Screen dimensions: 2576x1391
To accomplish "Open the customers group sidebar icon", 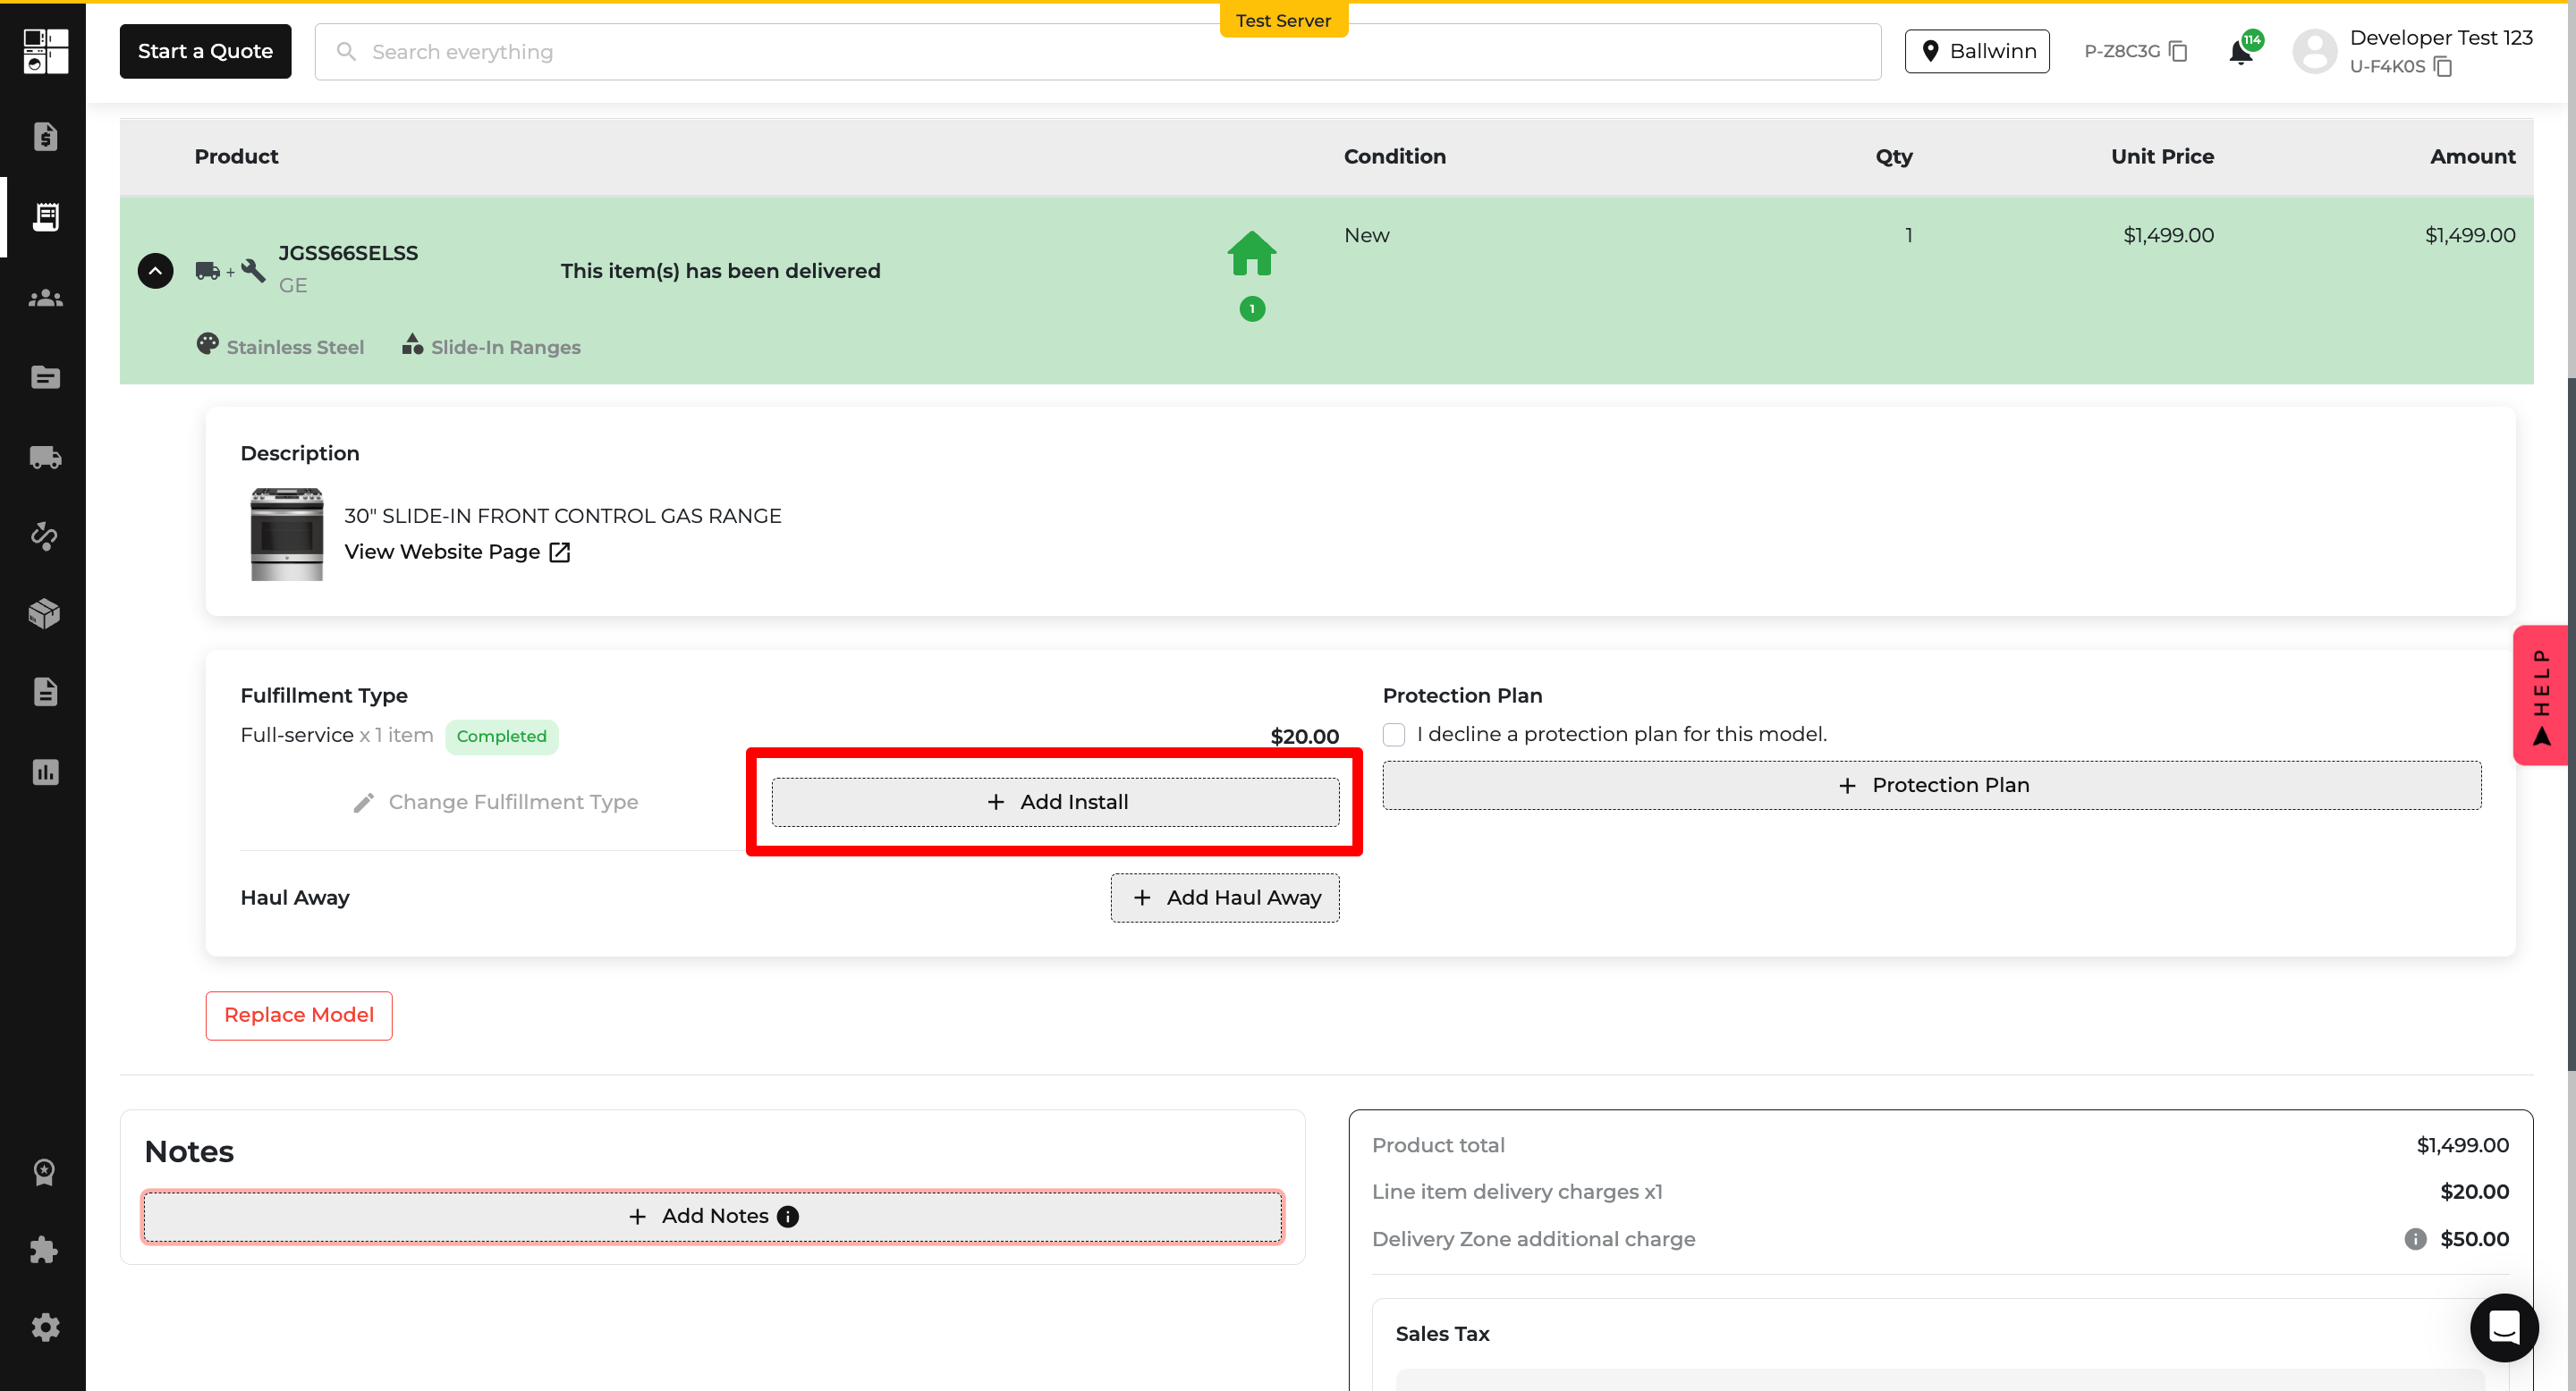I will (45, 298).
